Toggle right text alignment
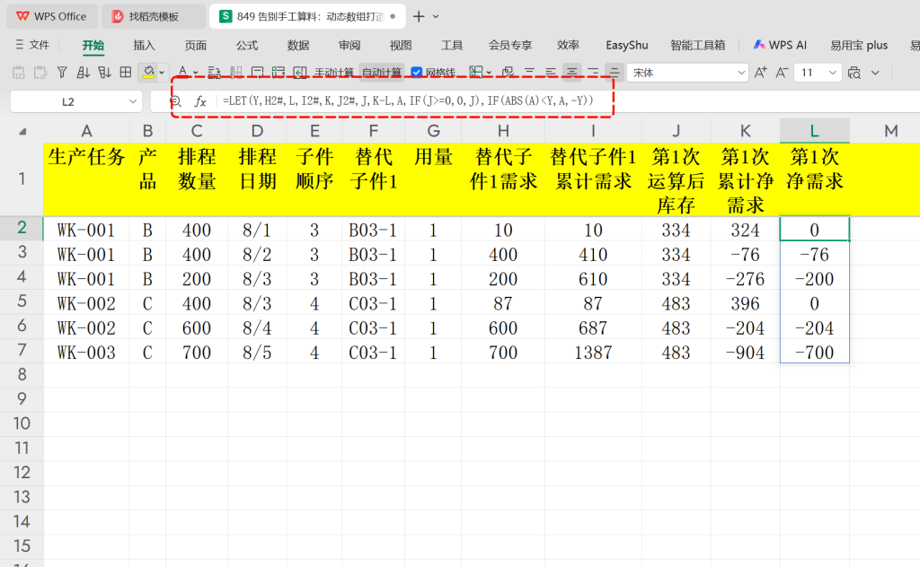The image size is (920, 567). click(593, 73)
